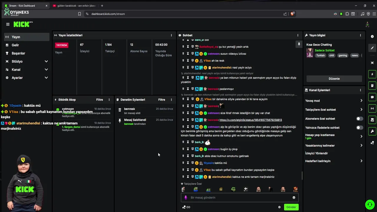The height and width of the screenshot is (212, 377).
Task: Open the pinned message icon in chat
Action: pos(299,44)
